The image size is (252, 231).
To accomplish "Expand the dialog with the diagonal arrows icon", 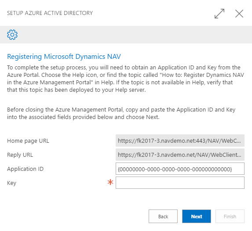I will (219, 14).
